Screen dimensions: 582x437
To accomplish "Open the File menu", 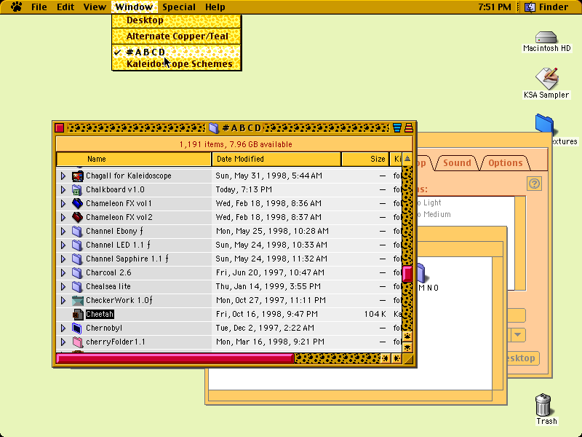I will click(x=39, y=7).
